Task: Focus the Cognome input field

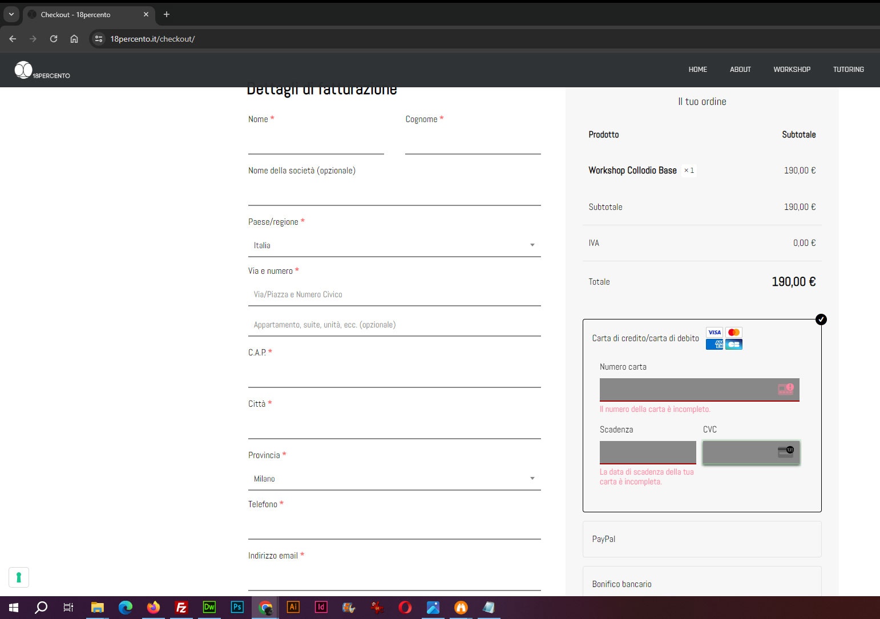Action: [473, 143]
